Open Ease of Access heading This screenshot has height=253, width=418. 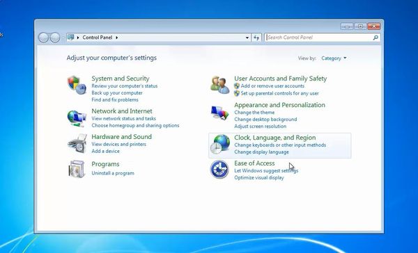click(x=254, y=163)
